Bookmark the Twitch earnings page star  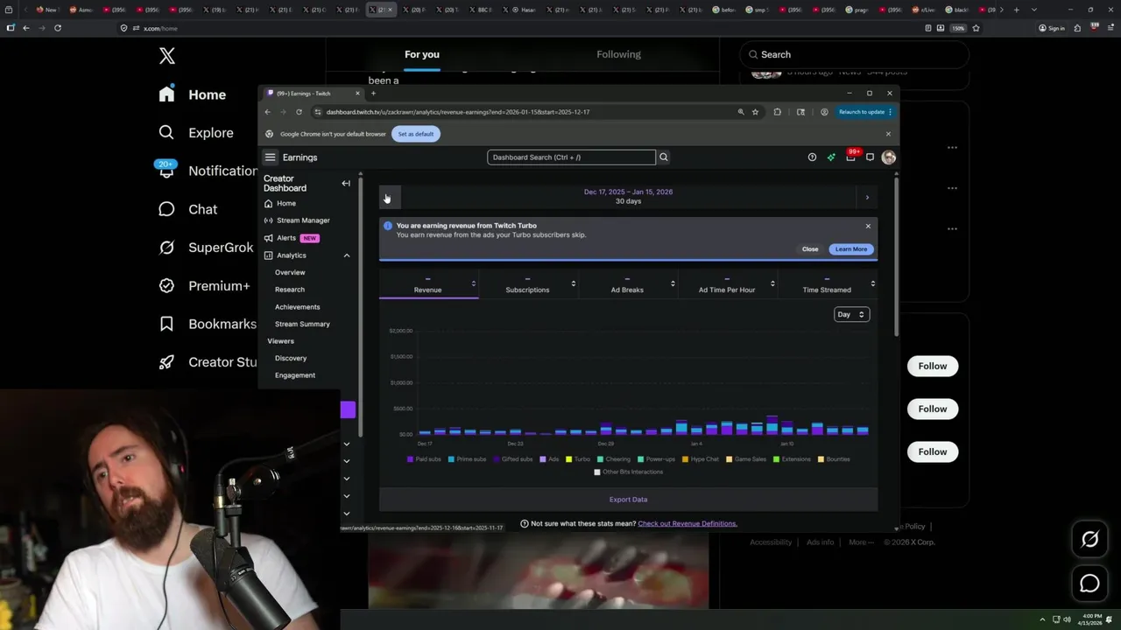pos(755,112)
